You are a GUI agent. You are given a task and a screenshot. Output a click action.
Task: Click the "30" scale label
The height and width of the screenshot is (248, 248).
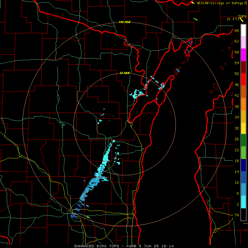click(237, 128)
